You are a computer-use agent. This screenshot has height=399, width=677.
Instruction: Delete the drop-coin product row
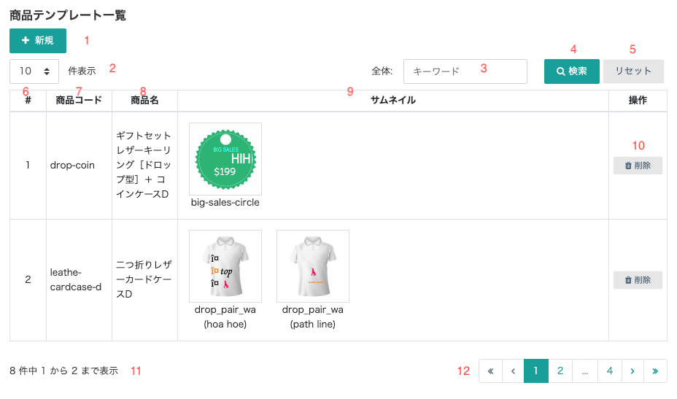click(638, 166)
